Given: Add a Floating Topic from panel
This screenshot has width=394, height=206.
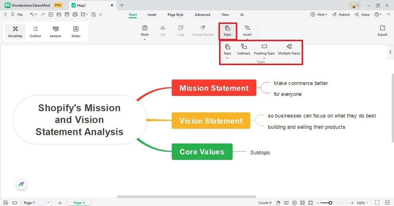Looking at the screenshot, I should pos(264,49).
